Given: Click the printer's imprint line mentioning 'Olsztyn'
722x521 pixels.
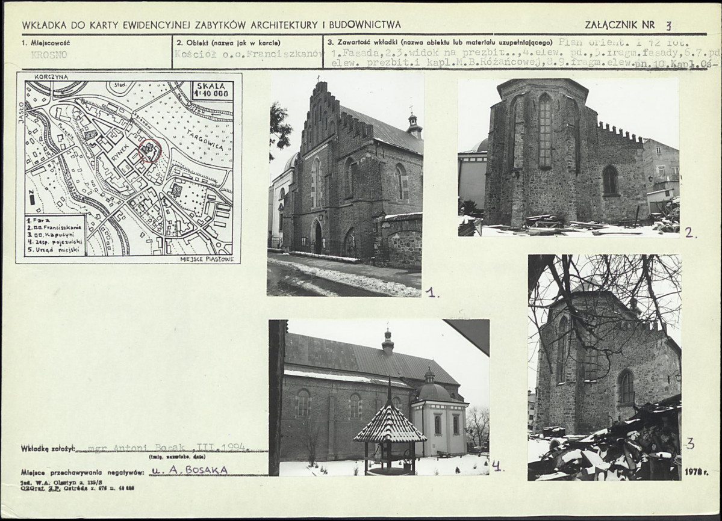Looking at the screenshot, I should 61,484.
